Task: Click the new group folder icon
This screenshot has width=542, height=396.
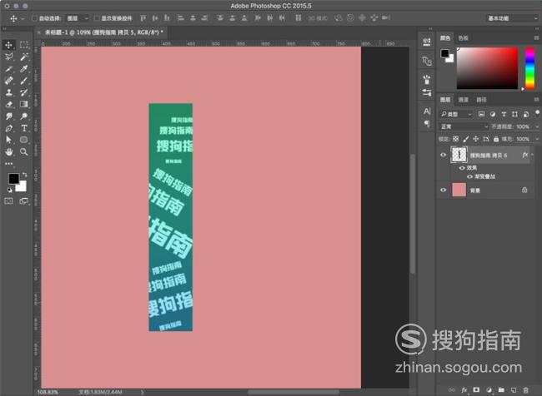Action: coord(501,390)
